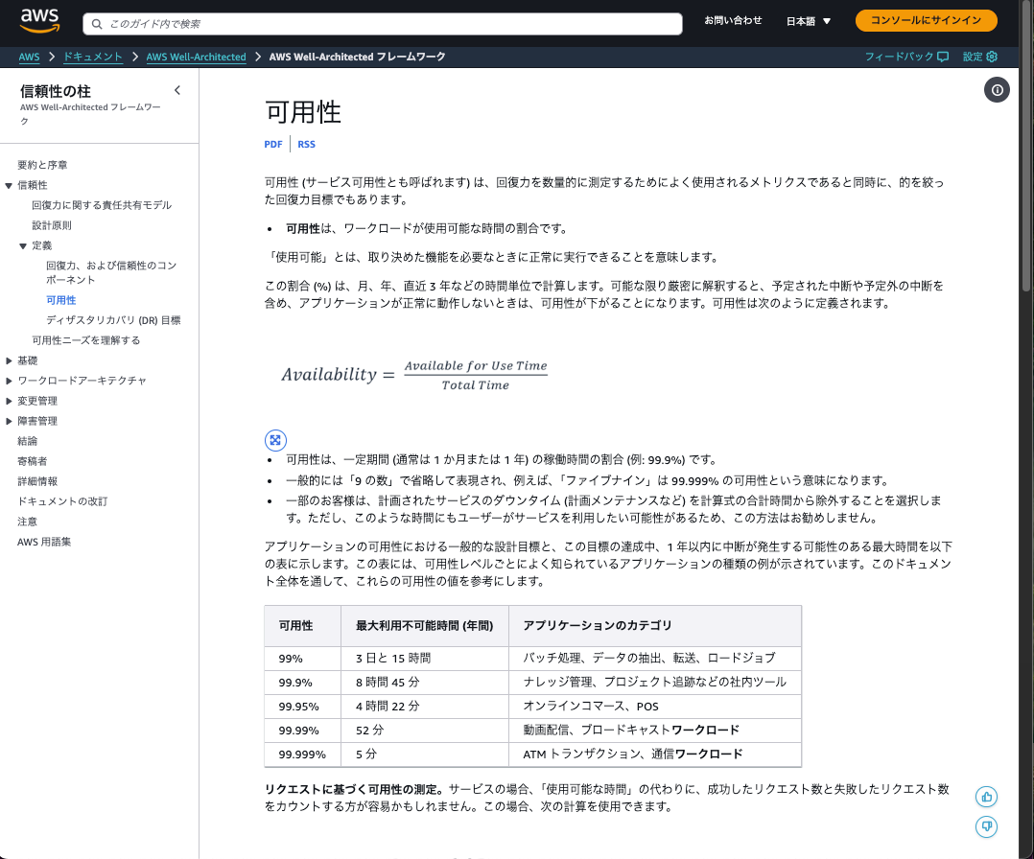Open the info panel circle icon
This screenshot has width=1034, height=859.
click(998, 90)
